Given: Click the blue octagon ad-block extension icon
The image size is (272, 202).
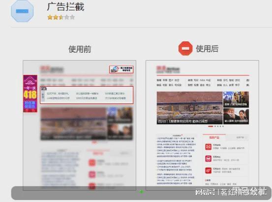Looking at the screenshot, I should 22,11.
